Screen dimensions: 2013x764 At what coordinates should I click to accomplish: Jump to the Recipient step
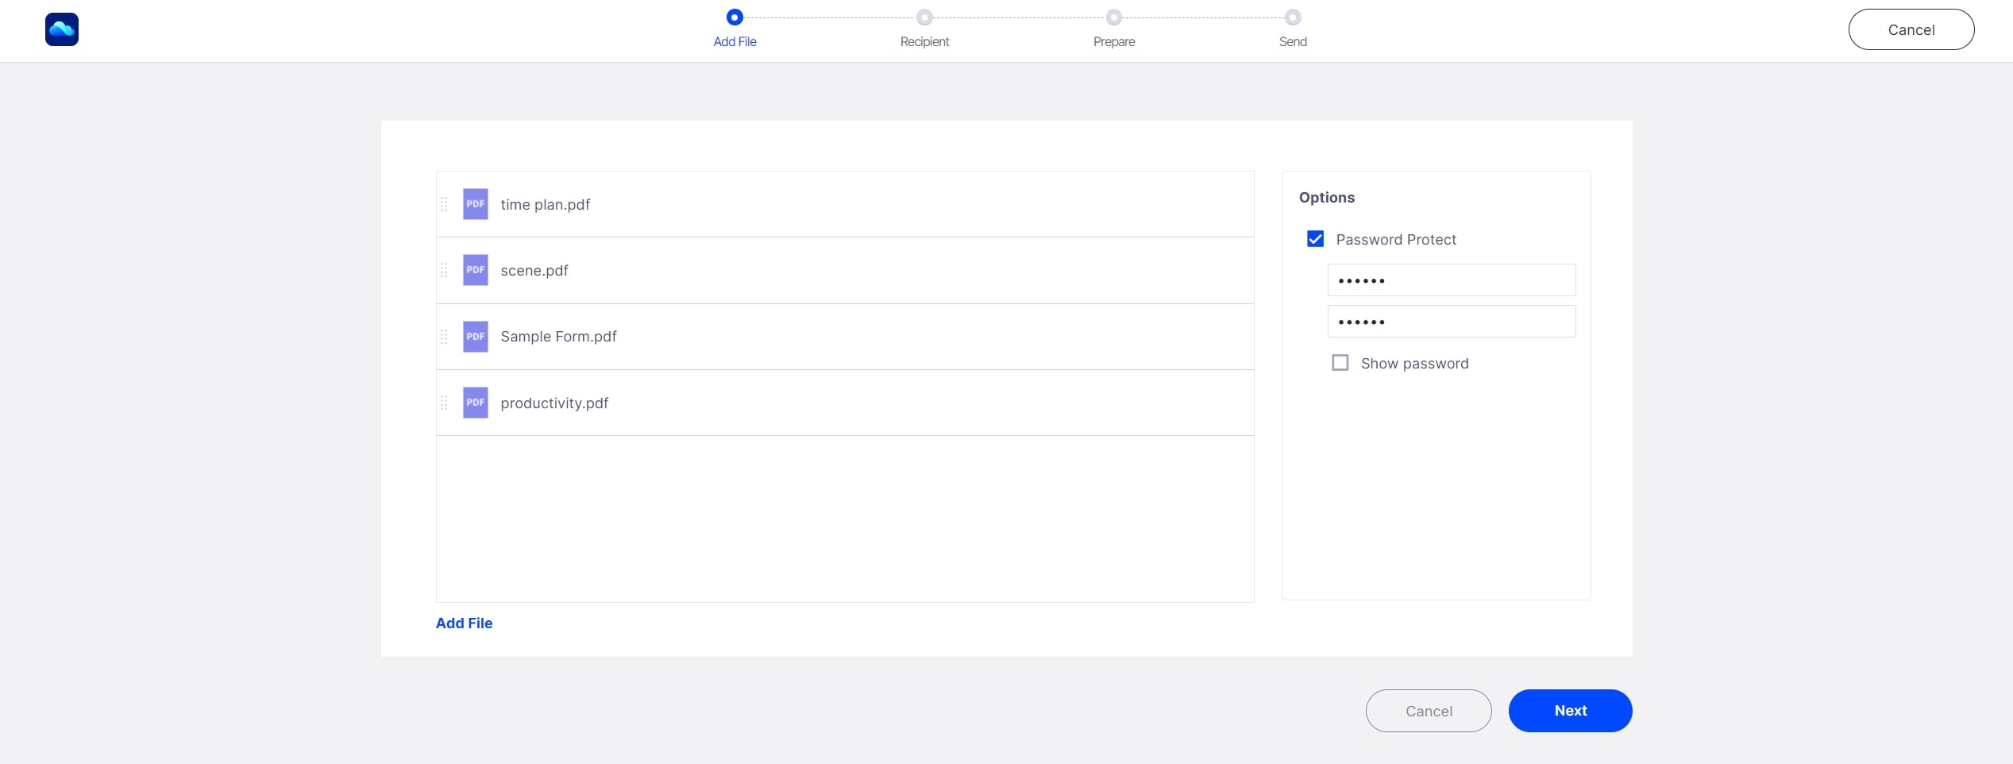924,17
